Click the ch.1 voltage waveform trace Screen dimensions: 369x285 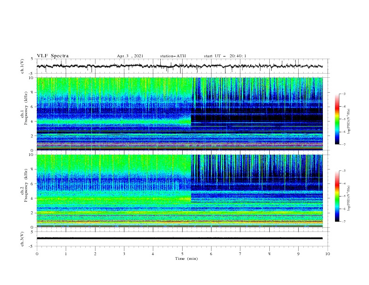(179, 66)
